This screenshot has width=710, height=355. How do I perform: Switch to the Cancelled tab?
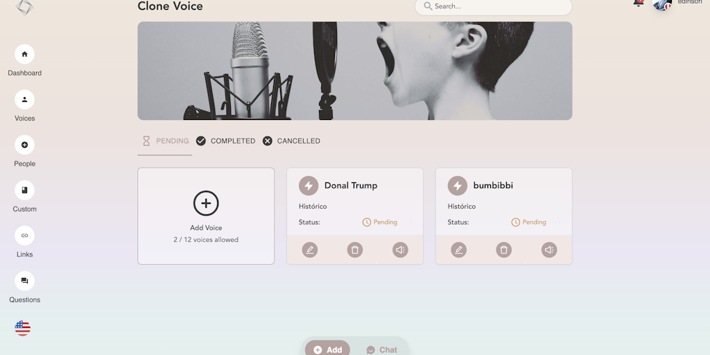pos(292,141)
